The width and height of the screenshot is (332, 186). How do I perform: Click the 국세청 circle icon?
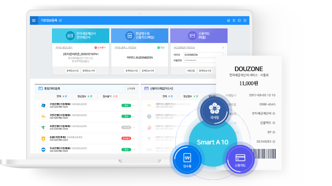(x=215, y=111)
